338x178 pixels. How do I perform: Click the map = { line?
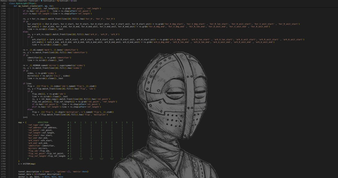click(x=22, y=123)
